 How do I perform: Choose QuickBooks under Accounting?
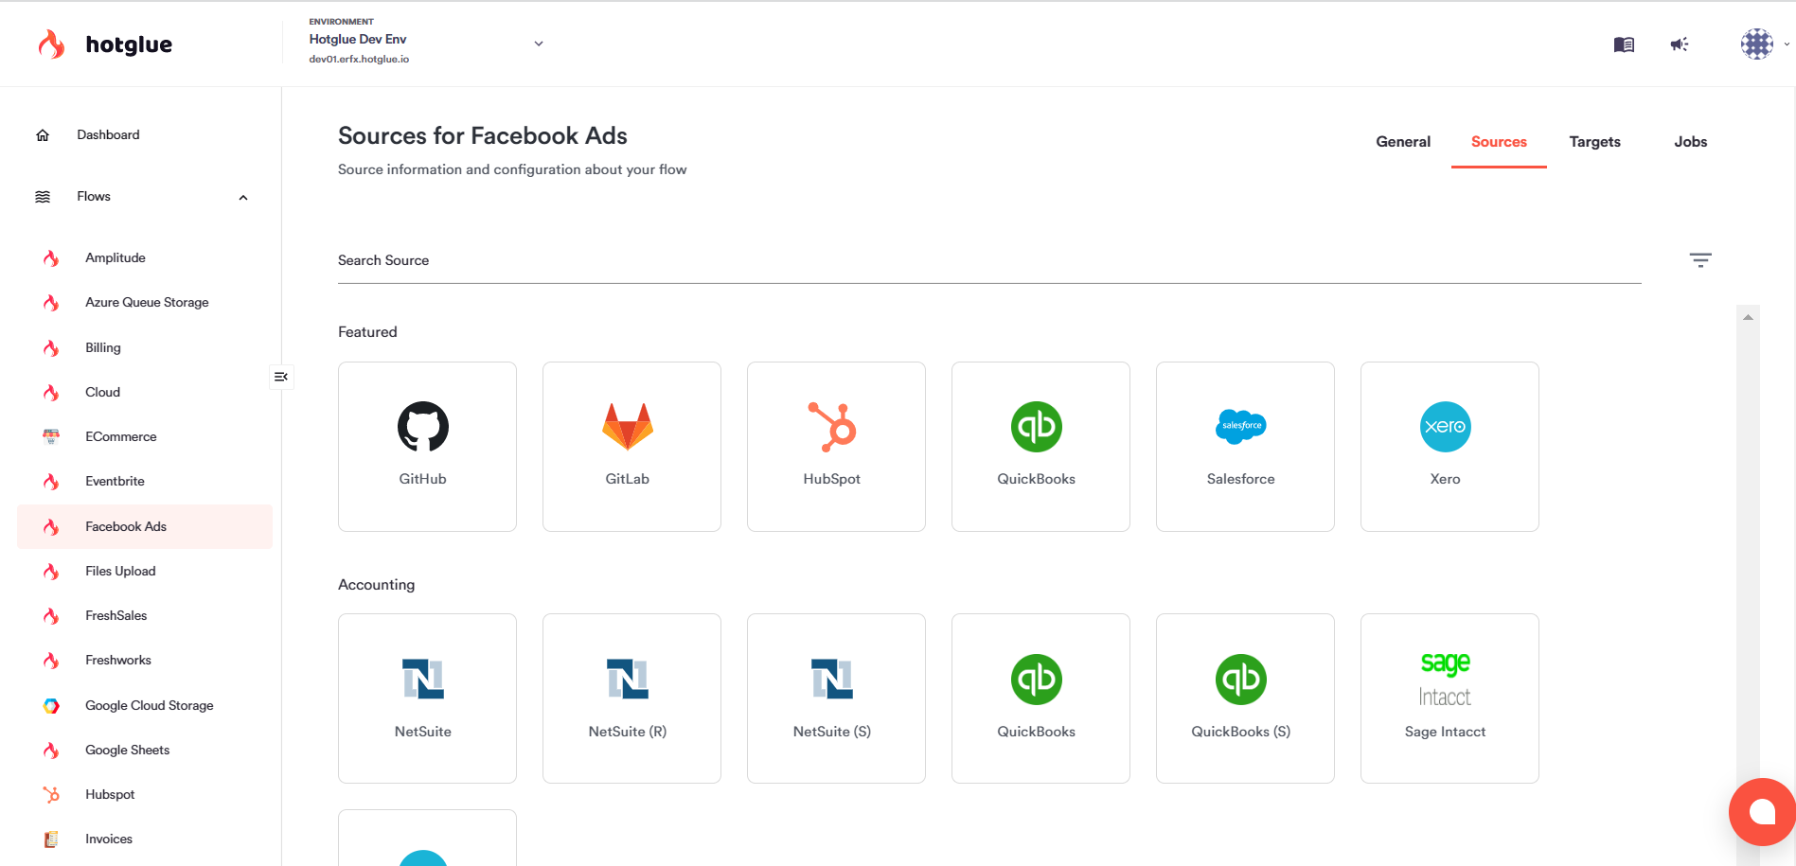pyautogui.click(x=1040, y=698)
